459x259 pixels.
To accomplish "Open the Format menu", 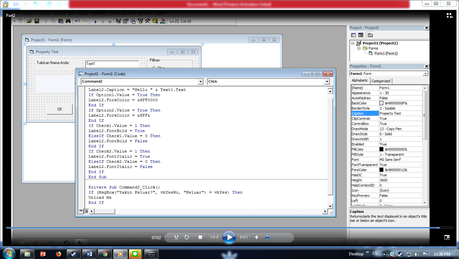I will pos(45,13).
